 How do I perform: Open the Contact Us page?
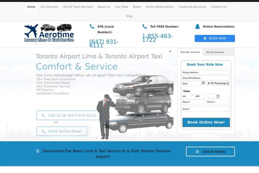219,7
